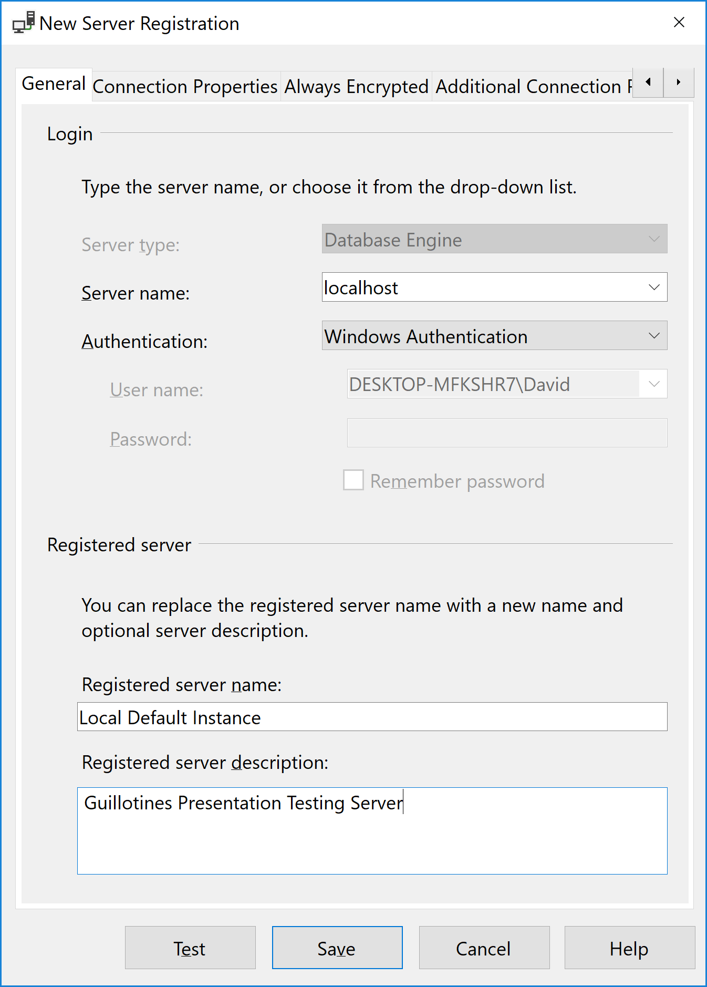The width and height of the screenshot is (707, 987).
Task: Toggle the Remember password checkbox
Action: tap(353, 480)
